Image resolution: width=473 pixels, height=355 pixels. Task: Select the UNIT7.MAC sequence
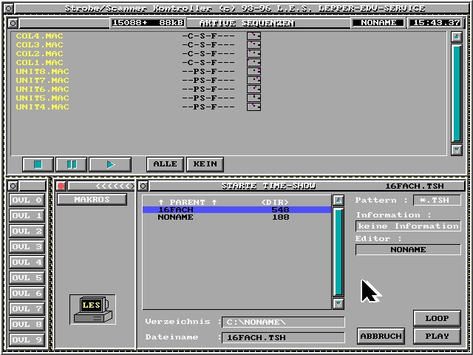[43, 81]
